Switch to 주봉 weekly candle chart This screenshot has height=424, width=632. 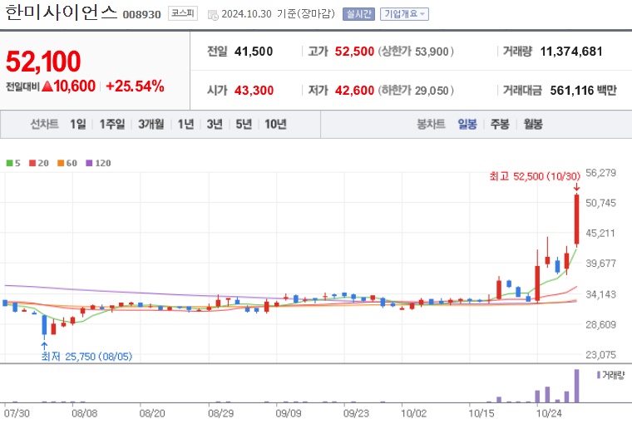pyautogui.click(x=500, y=124)
